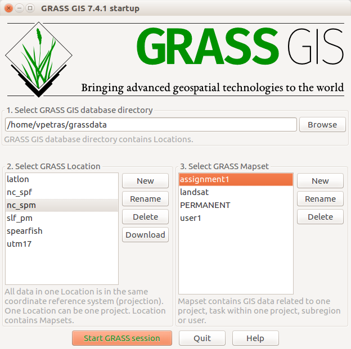Download a sample Location

[x=145, y=235]
